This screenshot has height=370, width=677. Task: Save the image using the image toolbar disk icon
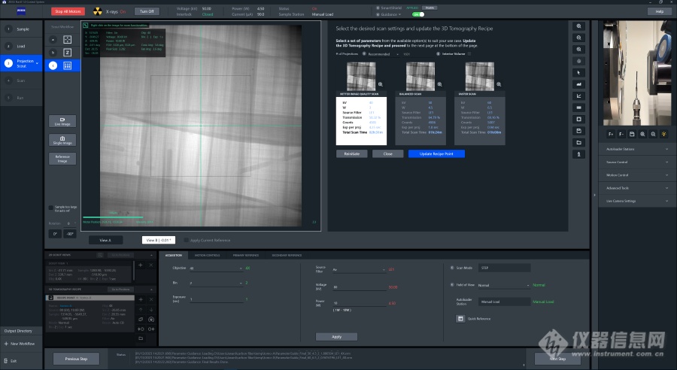point(578,131)
